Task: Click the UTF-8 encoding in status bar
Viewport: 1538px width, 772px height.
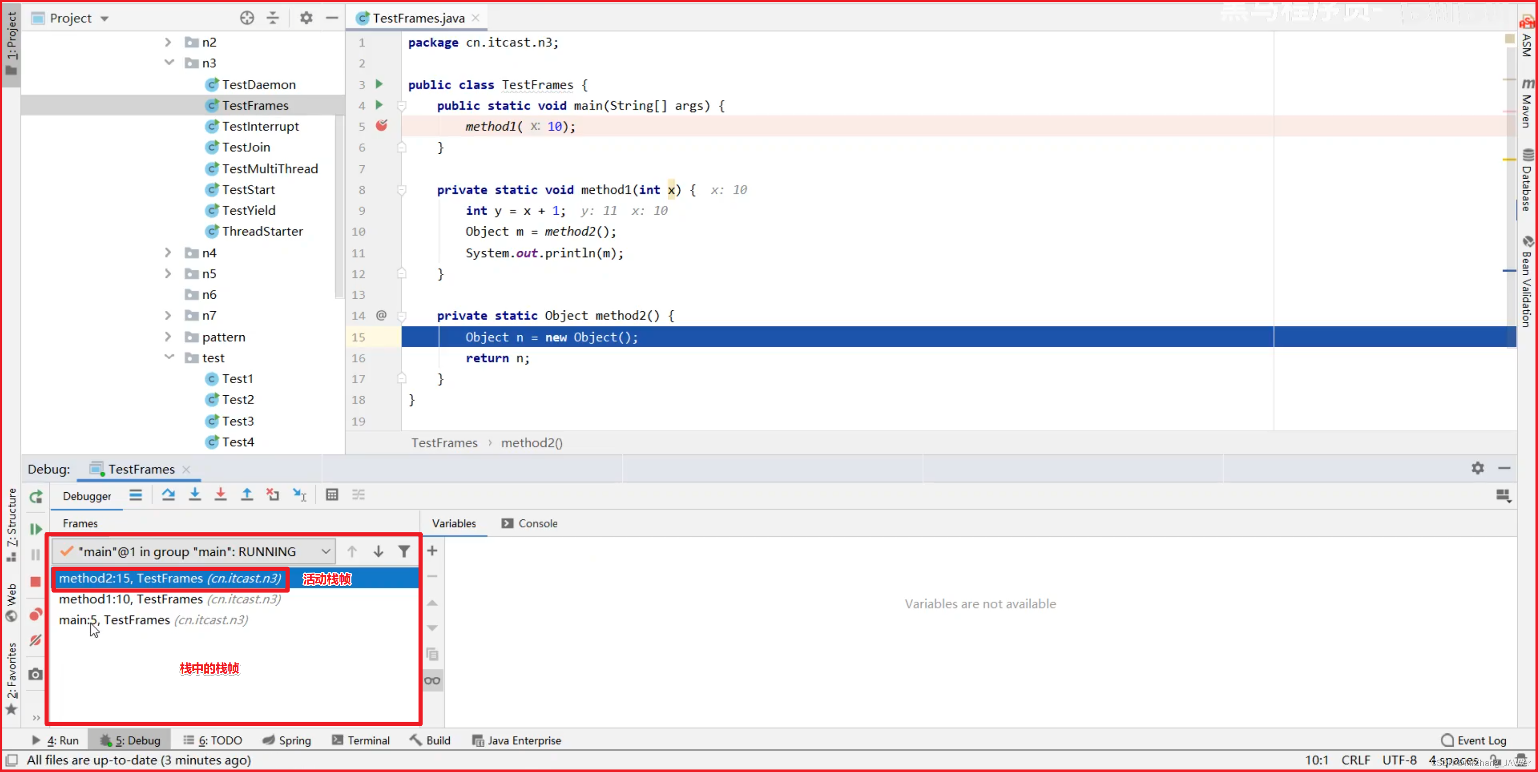Action: pyautogui.click(x=1399, y=760)
